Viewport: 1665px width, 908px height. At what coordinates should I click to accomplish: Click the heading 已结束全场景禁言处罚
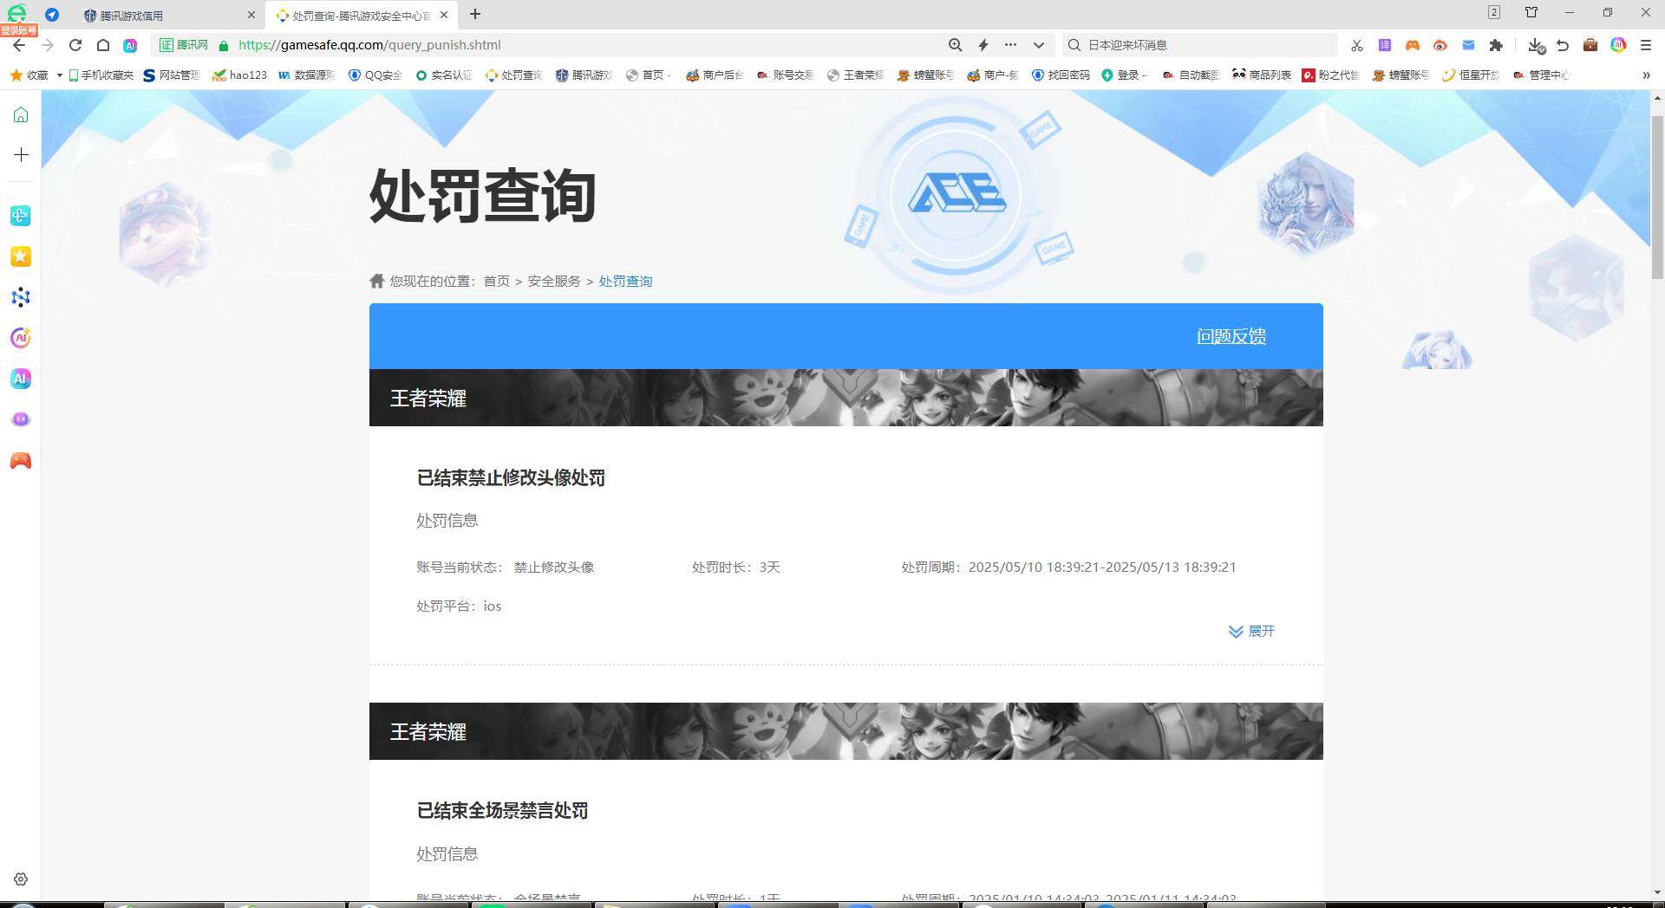pos(503,811)
